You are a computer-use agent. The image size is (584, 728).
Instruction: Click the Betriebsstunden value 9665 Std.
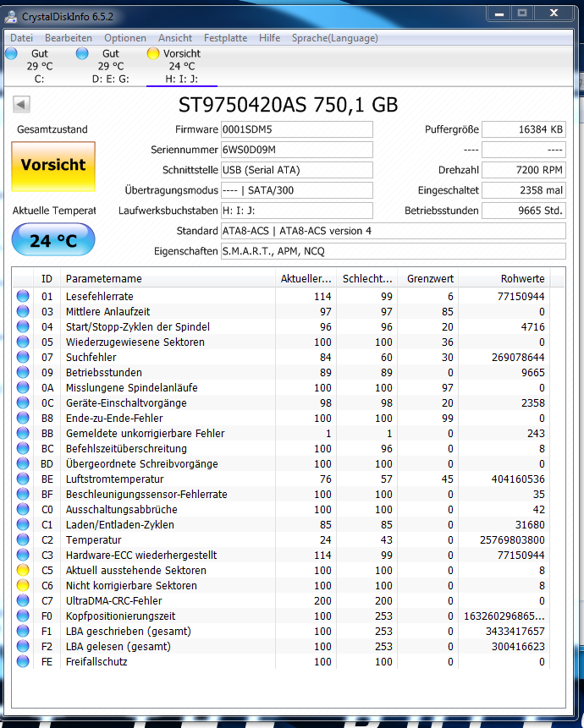524,211
